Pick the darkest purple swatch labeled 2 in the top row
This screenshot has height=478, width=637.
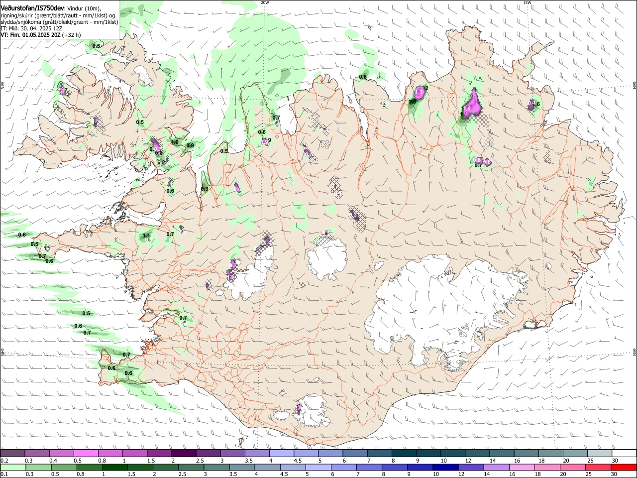pyautogui.click(x=183, y=453)
